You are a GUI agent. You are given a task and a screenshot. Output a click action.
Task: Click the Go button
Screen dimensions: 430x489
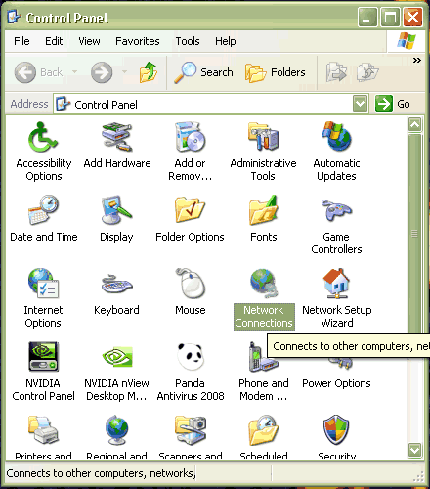coord(393,104)
